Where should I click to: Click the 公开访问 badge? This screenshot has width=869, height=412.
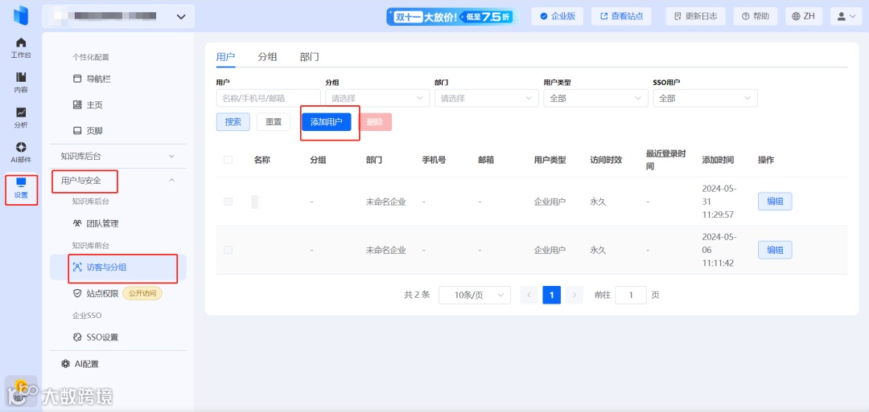tap(142, 293)
